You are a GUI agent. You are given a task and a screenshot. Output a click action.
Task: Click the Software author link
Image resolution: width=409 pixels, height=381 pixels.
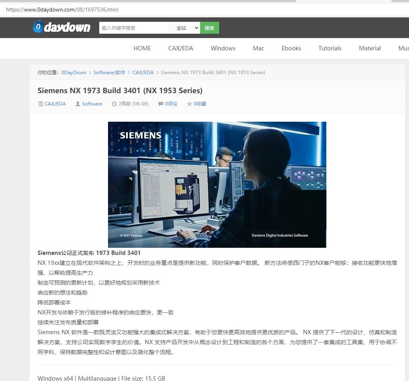point(92,103)
